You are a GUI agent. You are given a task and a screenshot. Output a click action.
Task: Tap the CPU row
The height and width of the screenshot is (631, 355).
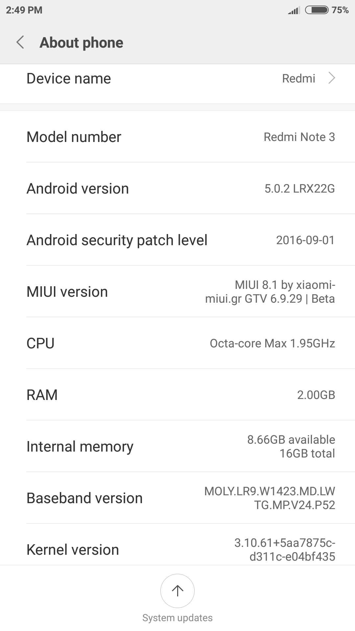point(177,343)
